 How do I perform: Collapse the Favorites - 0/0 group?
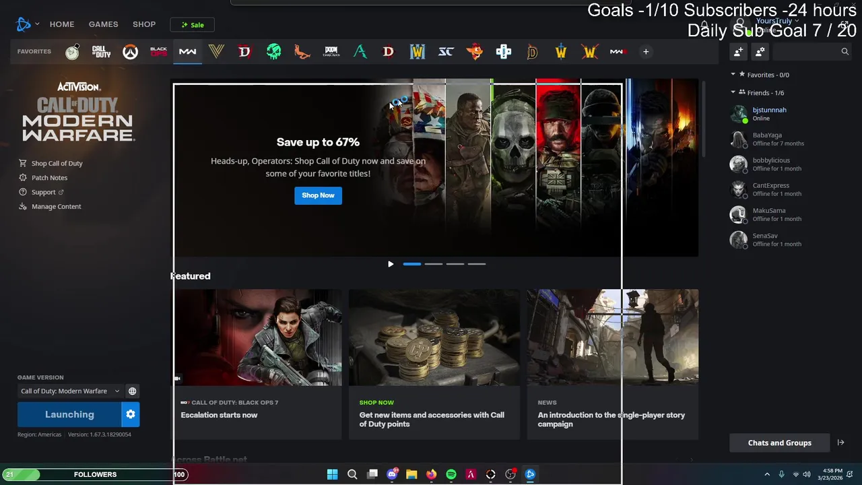[761, 75]
